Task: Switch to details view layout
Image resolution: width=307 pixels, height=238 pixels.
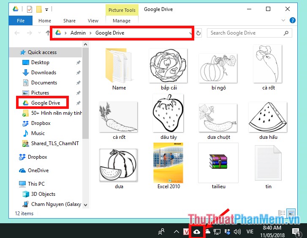Action: (282, 213)
